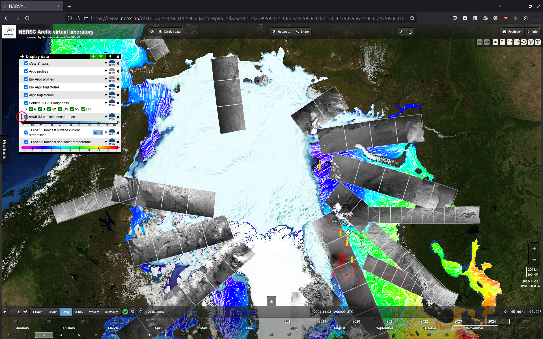
Task: Drag the neXtSIM sea ice concentration slider
Action: click(x=21, y=116)
